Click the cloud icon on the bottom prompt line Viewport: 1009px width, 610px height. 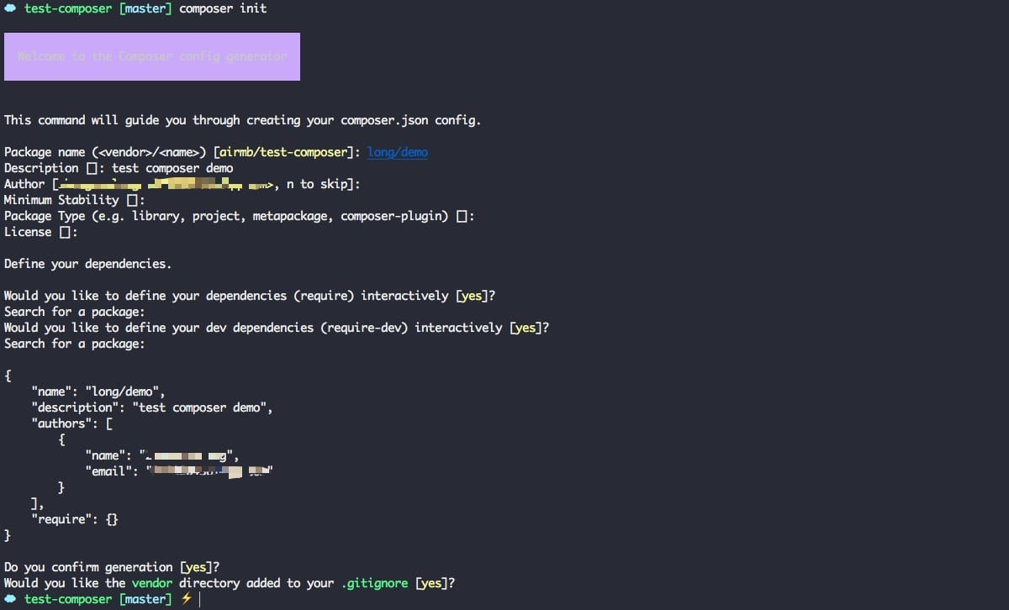coord(10,599)
